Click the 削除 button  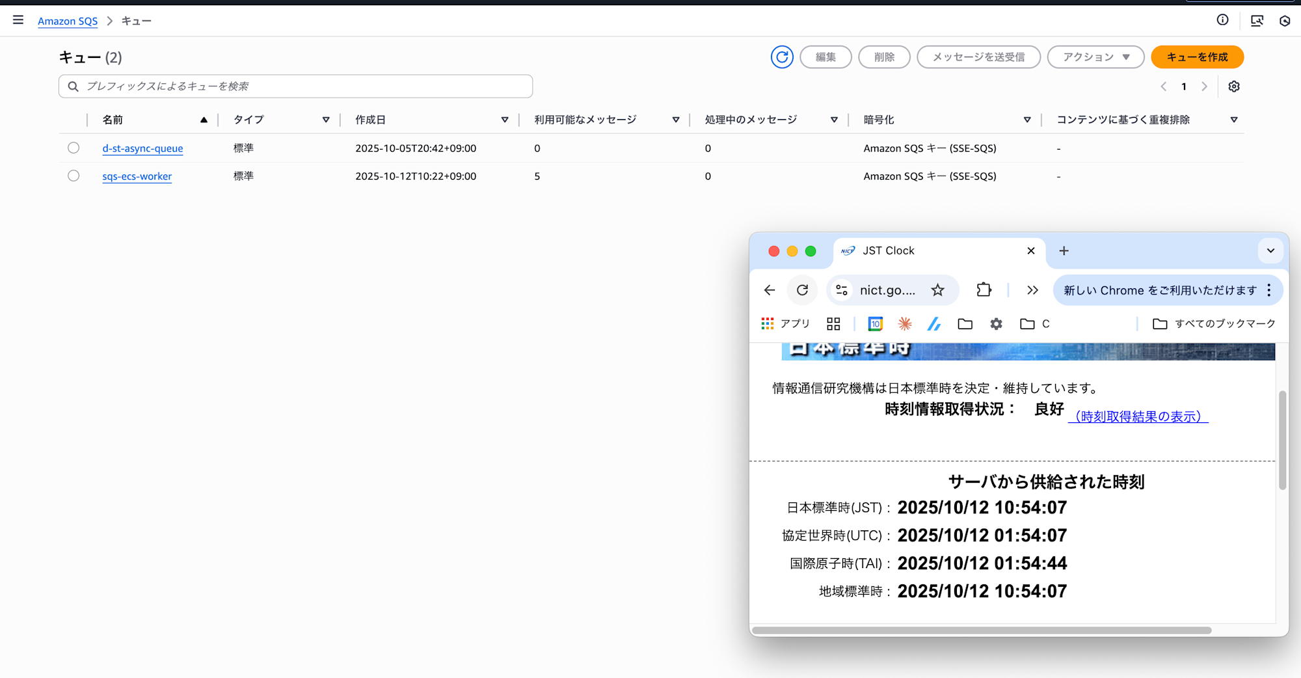point(885,57)
